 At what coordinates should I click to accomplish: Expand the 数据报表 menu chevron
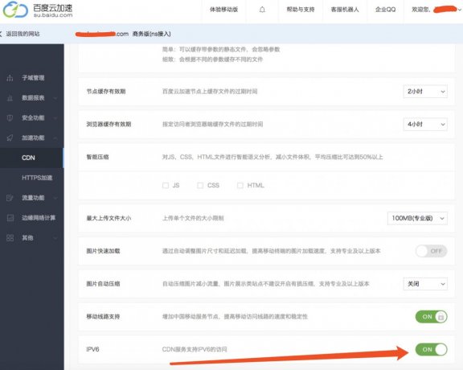click(55, 98)
